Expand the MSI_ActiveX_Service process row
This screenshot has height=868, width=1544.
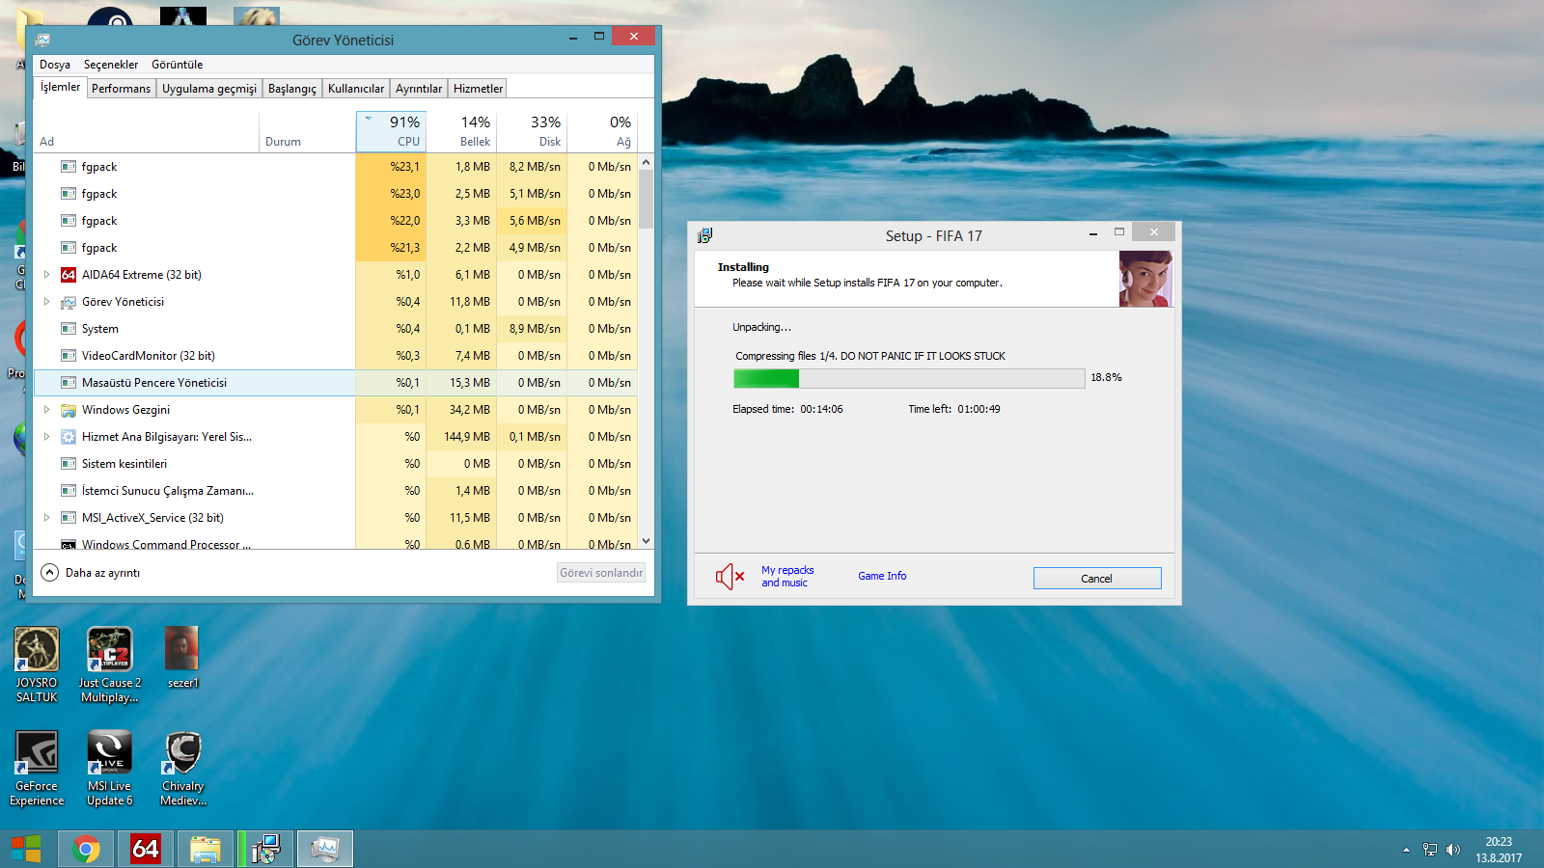click(x=46, y=518)
